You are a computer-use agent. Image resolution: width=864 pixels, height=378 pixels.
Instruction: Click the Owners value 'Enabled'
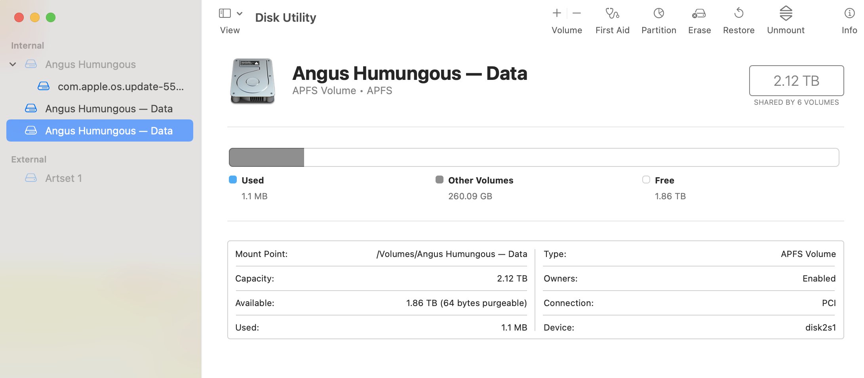click(x=819, y=278)
